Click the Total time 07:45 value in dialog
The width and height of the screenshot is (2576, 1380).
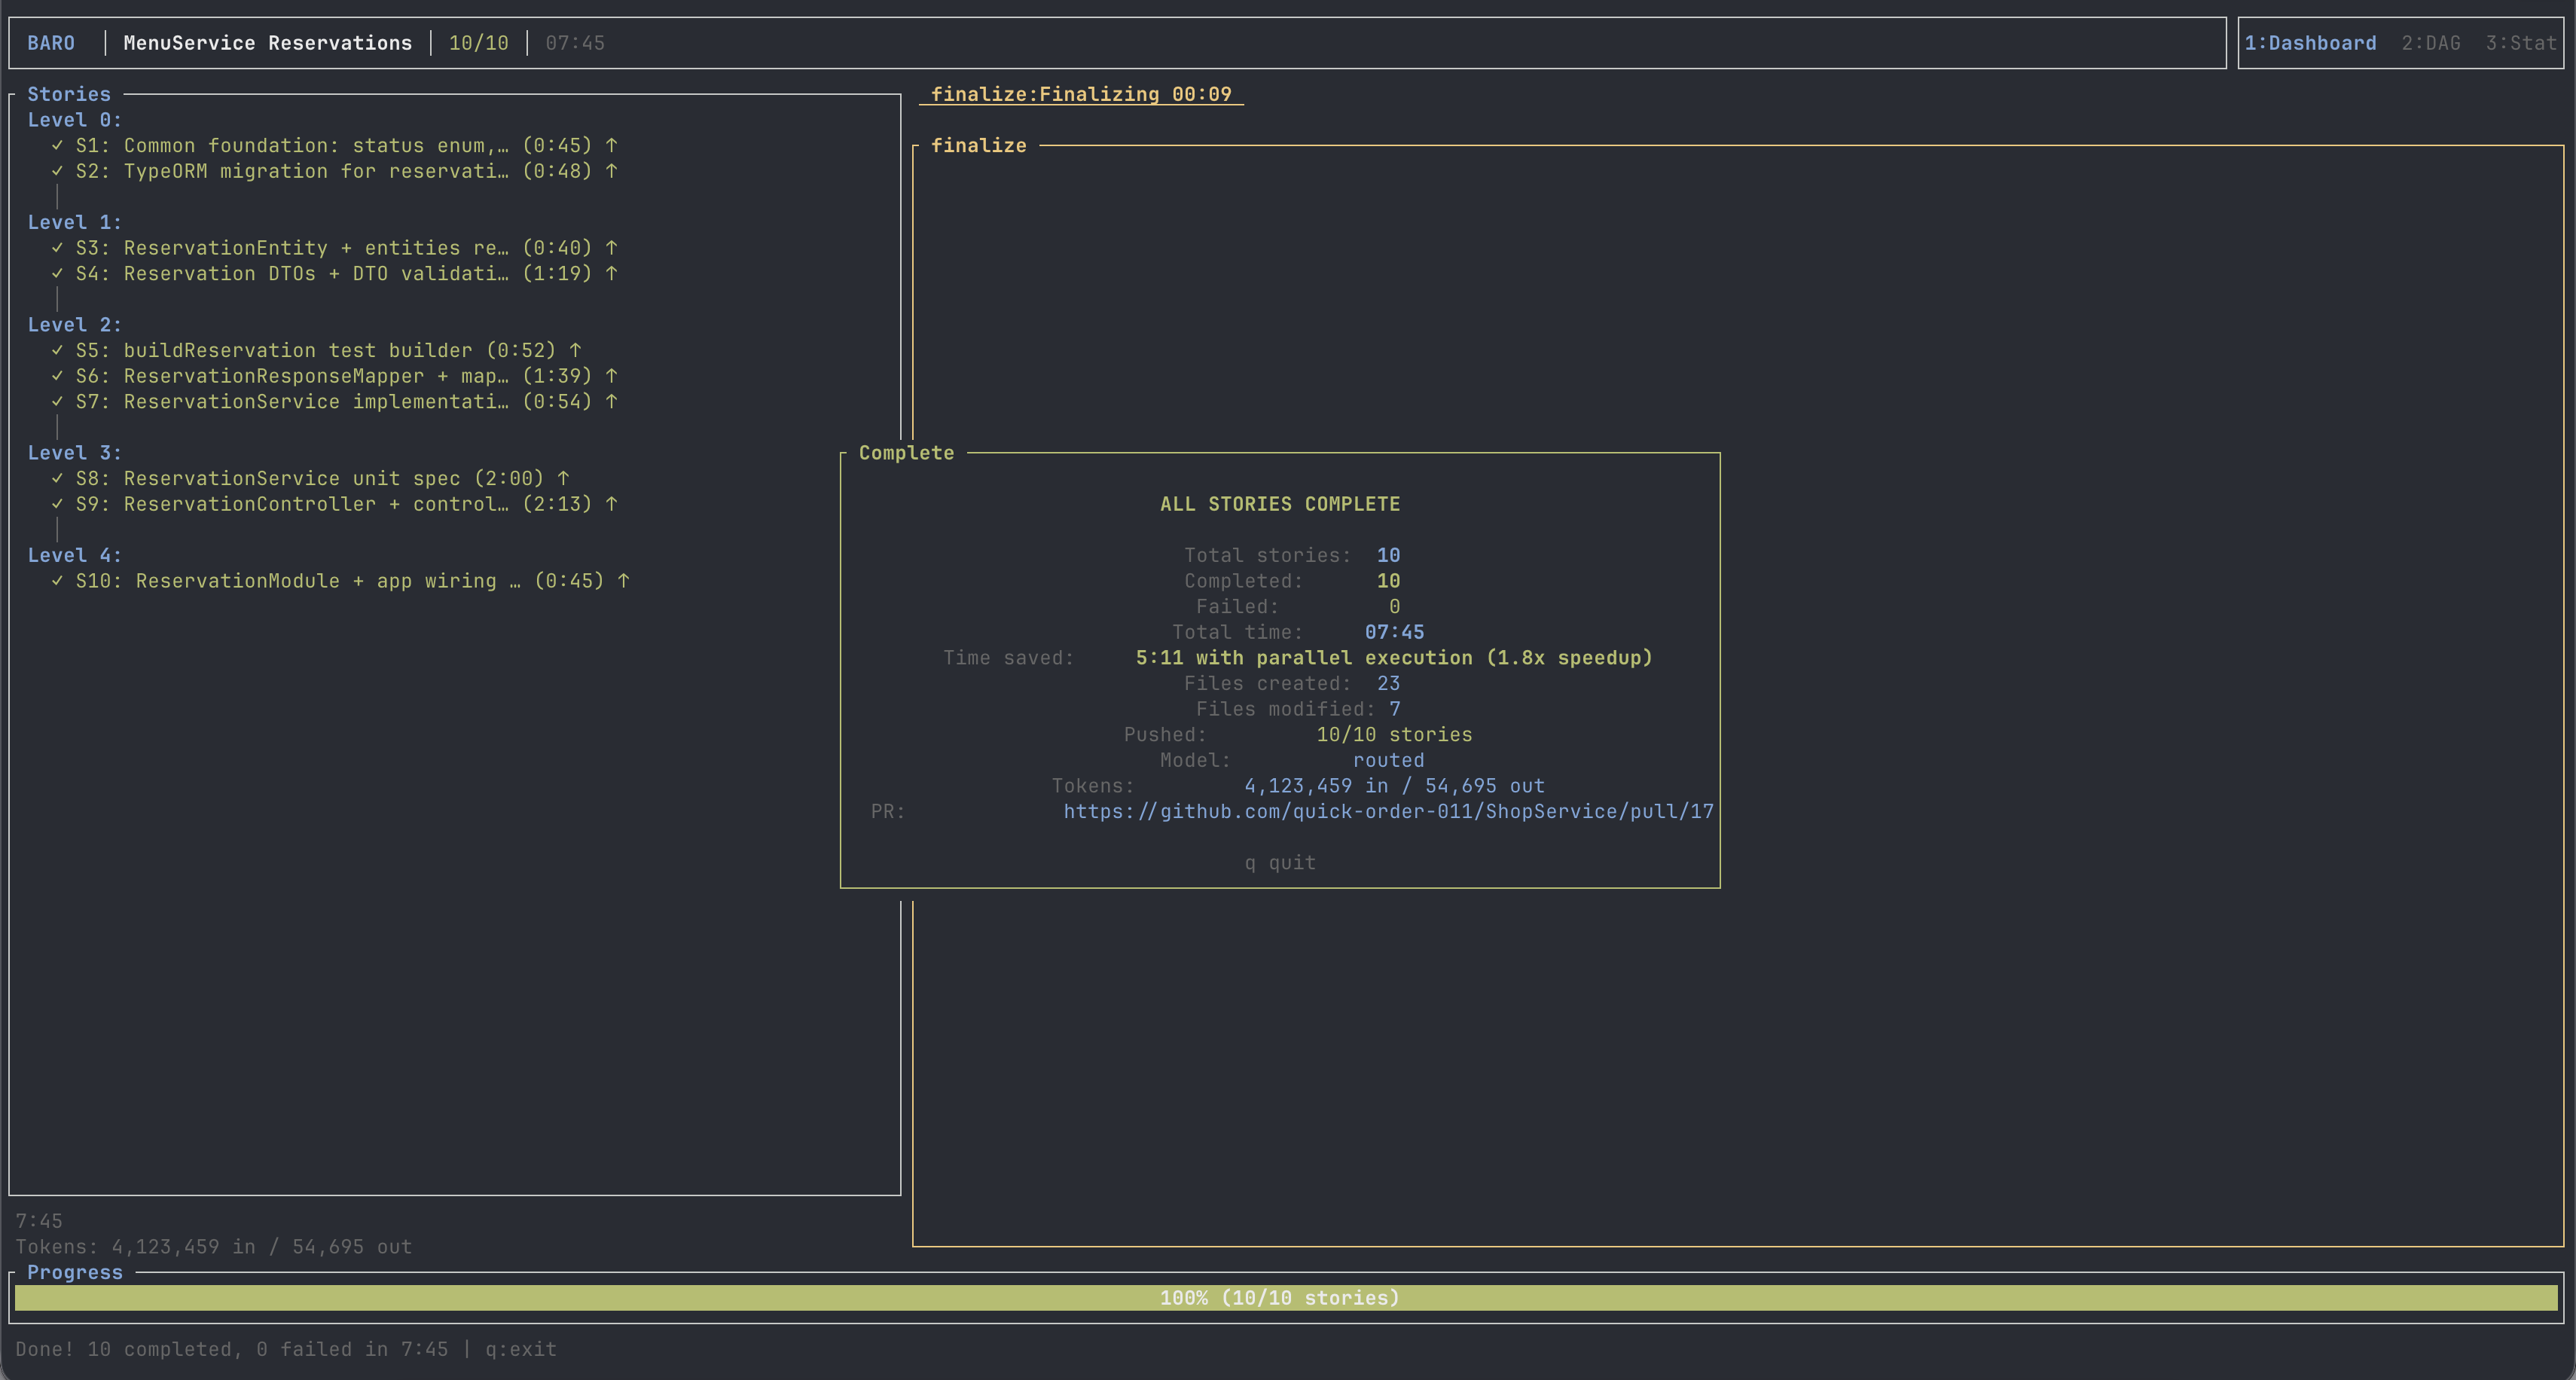(x=1394, y=632)
